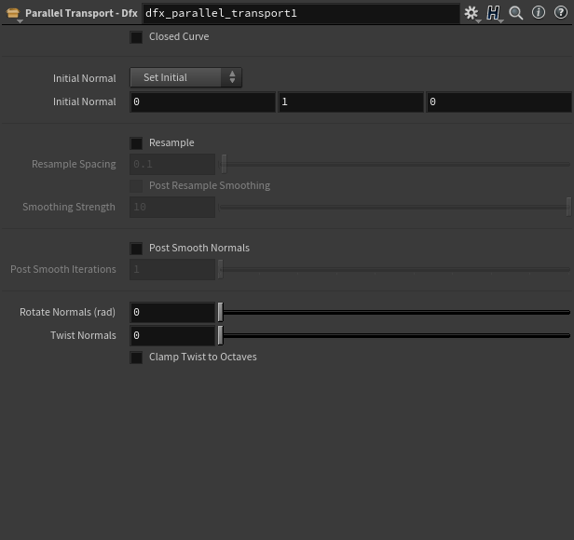
Task: Click the Twist Normals slider track
Action: 395,336
